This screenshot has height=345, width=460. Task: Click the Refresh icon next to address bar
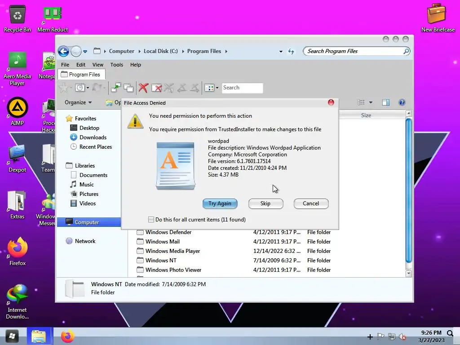point(291,51)
